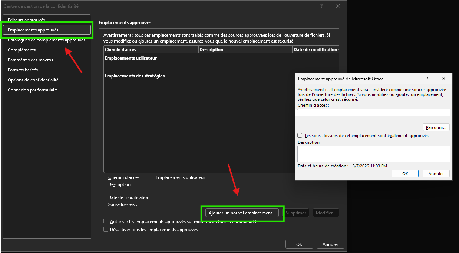Check Désactiver tous les emplacements approuvés

[106, 230]
